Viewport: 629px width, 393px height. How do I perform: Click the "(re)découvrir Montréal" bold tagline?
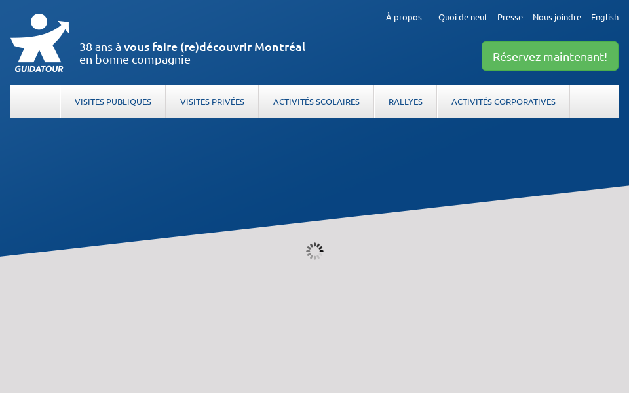tap(214, 47)
